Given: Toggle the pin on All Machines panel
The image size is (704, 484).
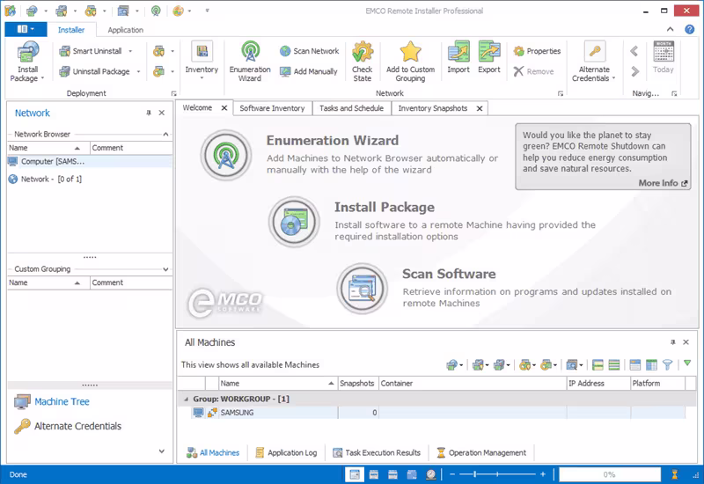Looking at the screenshot, I should coord(672,342).
